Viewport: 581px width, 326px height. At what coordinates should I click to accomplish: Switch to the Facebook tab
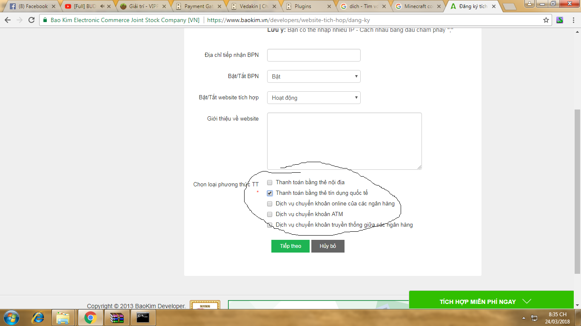(32, 6)
